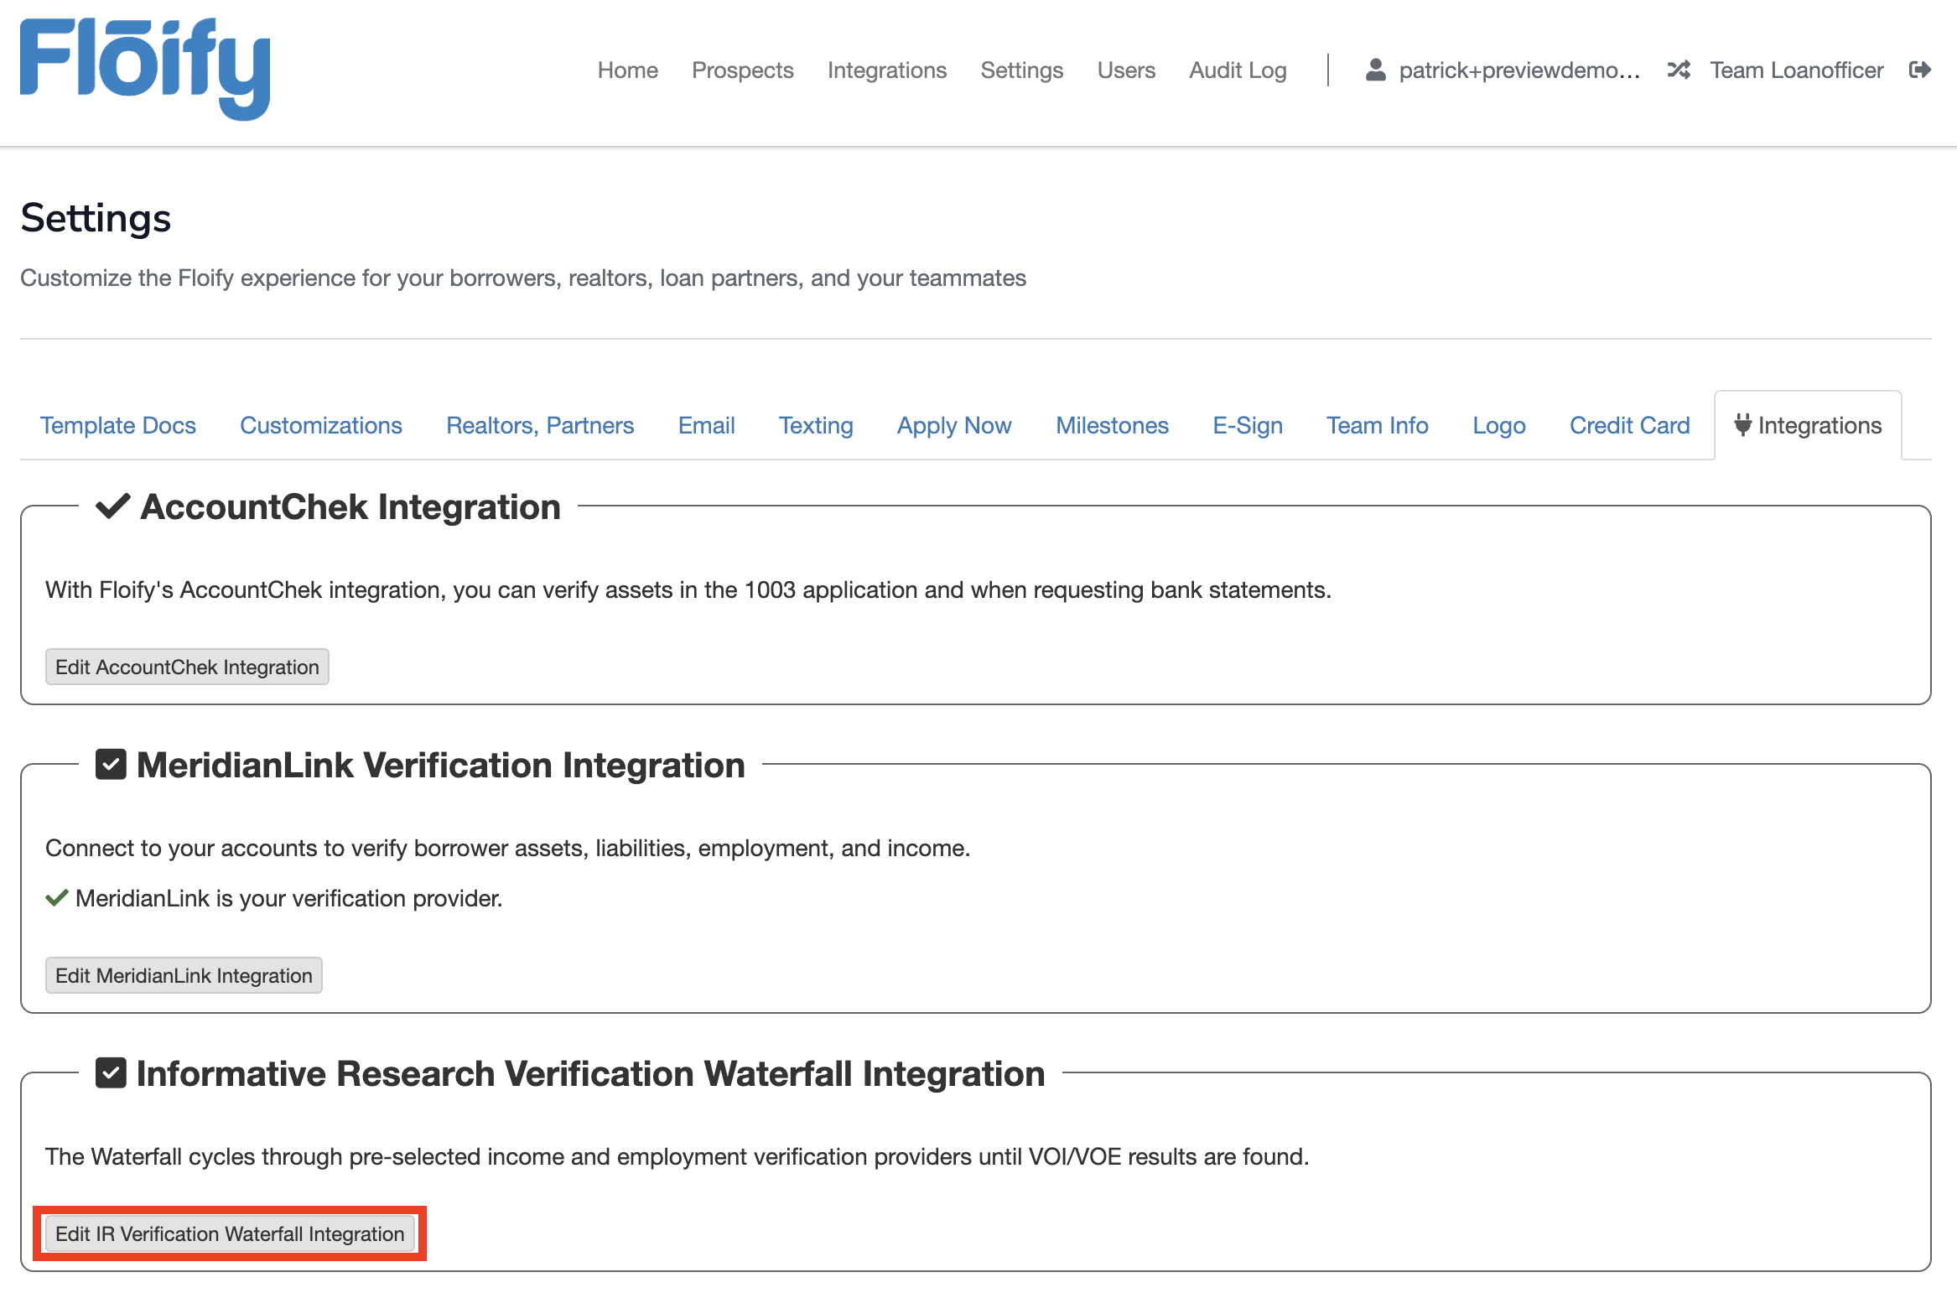Open the Credit Card tab
This screenshot has height=1293, width=1957.
pyautogui.click(x=1629, y=425)
